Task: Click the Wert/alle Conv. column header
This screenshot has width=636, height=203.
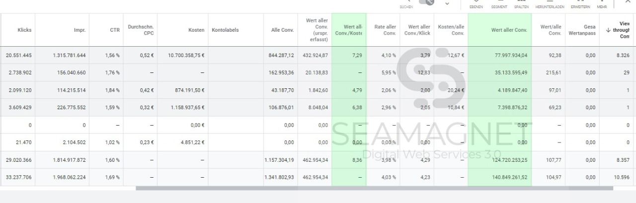Action: pos(551,30)
